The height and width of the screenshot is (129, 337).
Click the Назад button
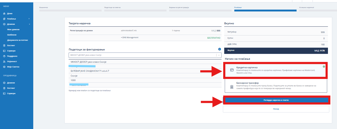click(x=276, y=109)
